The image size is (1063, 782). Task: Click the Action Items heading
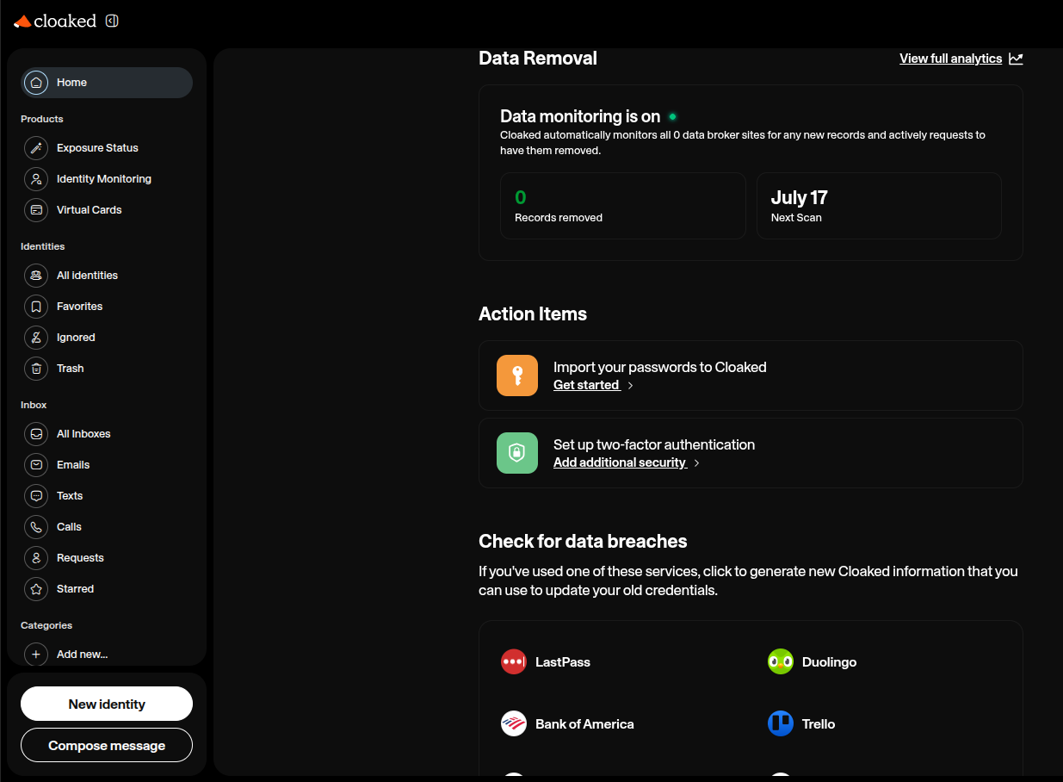(533, 314)
